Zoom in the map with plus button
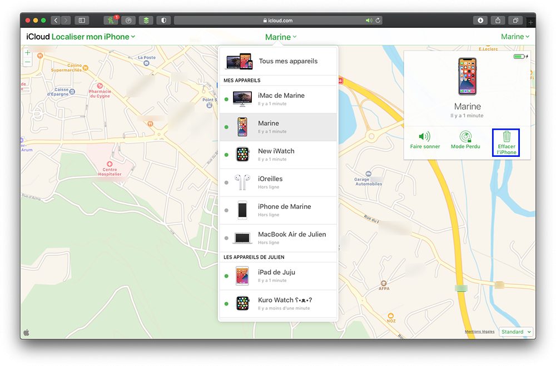 click(28, 53)
